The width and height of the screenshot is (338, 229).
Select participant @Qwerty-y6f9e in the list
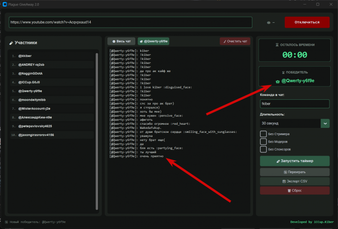[x=52, y=91]
